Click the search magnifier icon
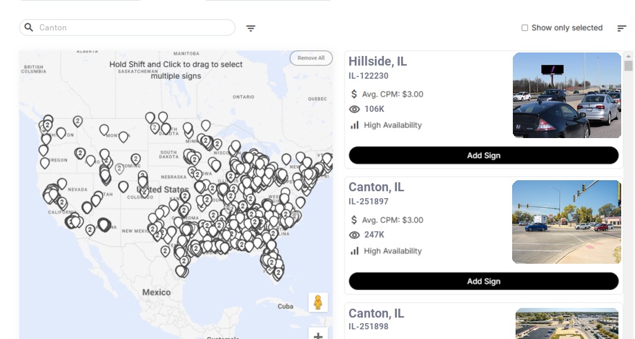 click(x=29, y=28)
